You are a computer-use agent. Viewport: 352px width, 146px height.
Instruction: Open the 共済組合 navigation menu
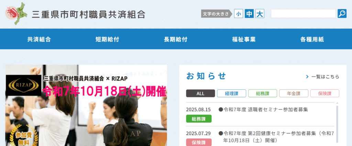click(x=39, y=39)
